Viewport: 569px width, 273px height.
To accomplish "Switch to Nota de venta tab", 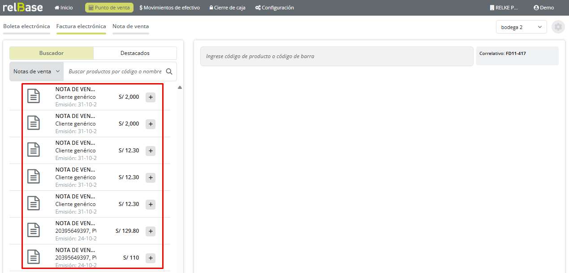I will [130, 26].
